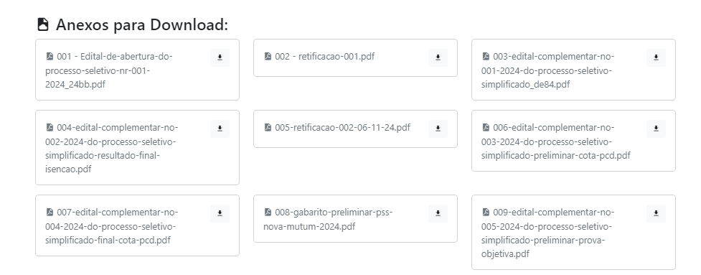Click download icon for 004 resultado-final-isencao PDF
Viewport: 701px width, 275px height.
220,129
